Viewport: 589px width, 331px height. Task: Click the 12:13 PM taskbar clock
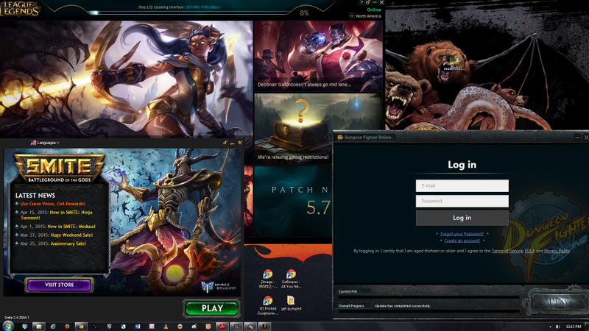pos(574,327)
